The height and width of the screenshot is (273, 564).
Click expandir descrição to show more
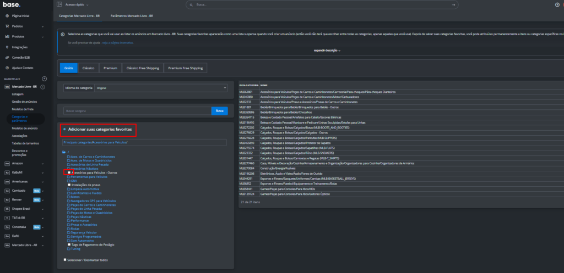[327, 50]
